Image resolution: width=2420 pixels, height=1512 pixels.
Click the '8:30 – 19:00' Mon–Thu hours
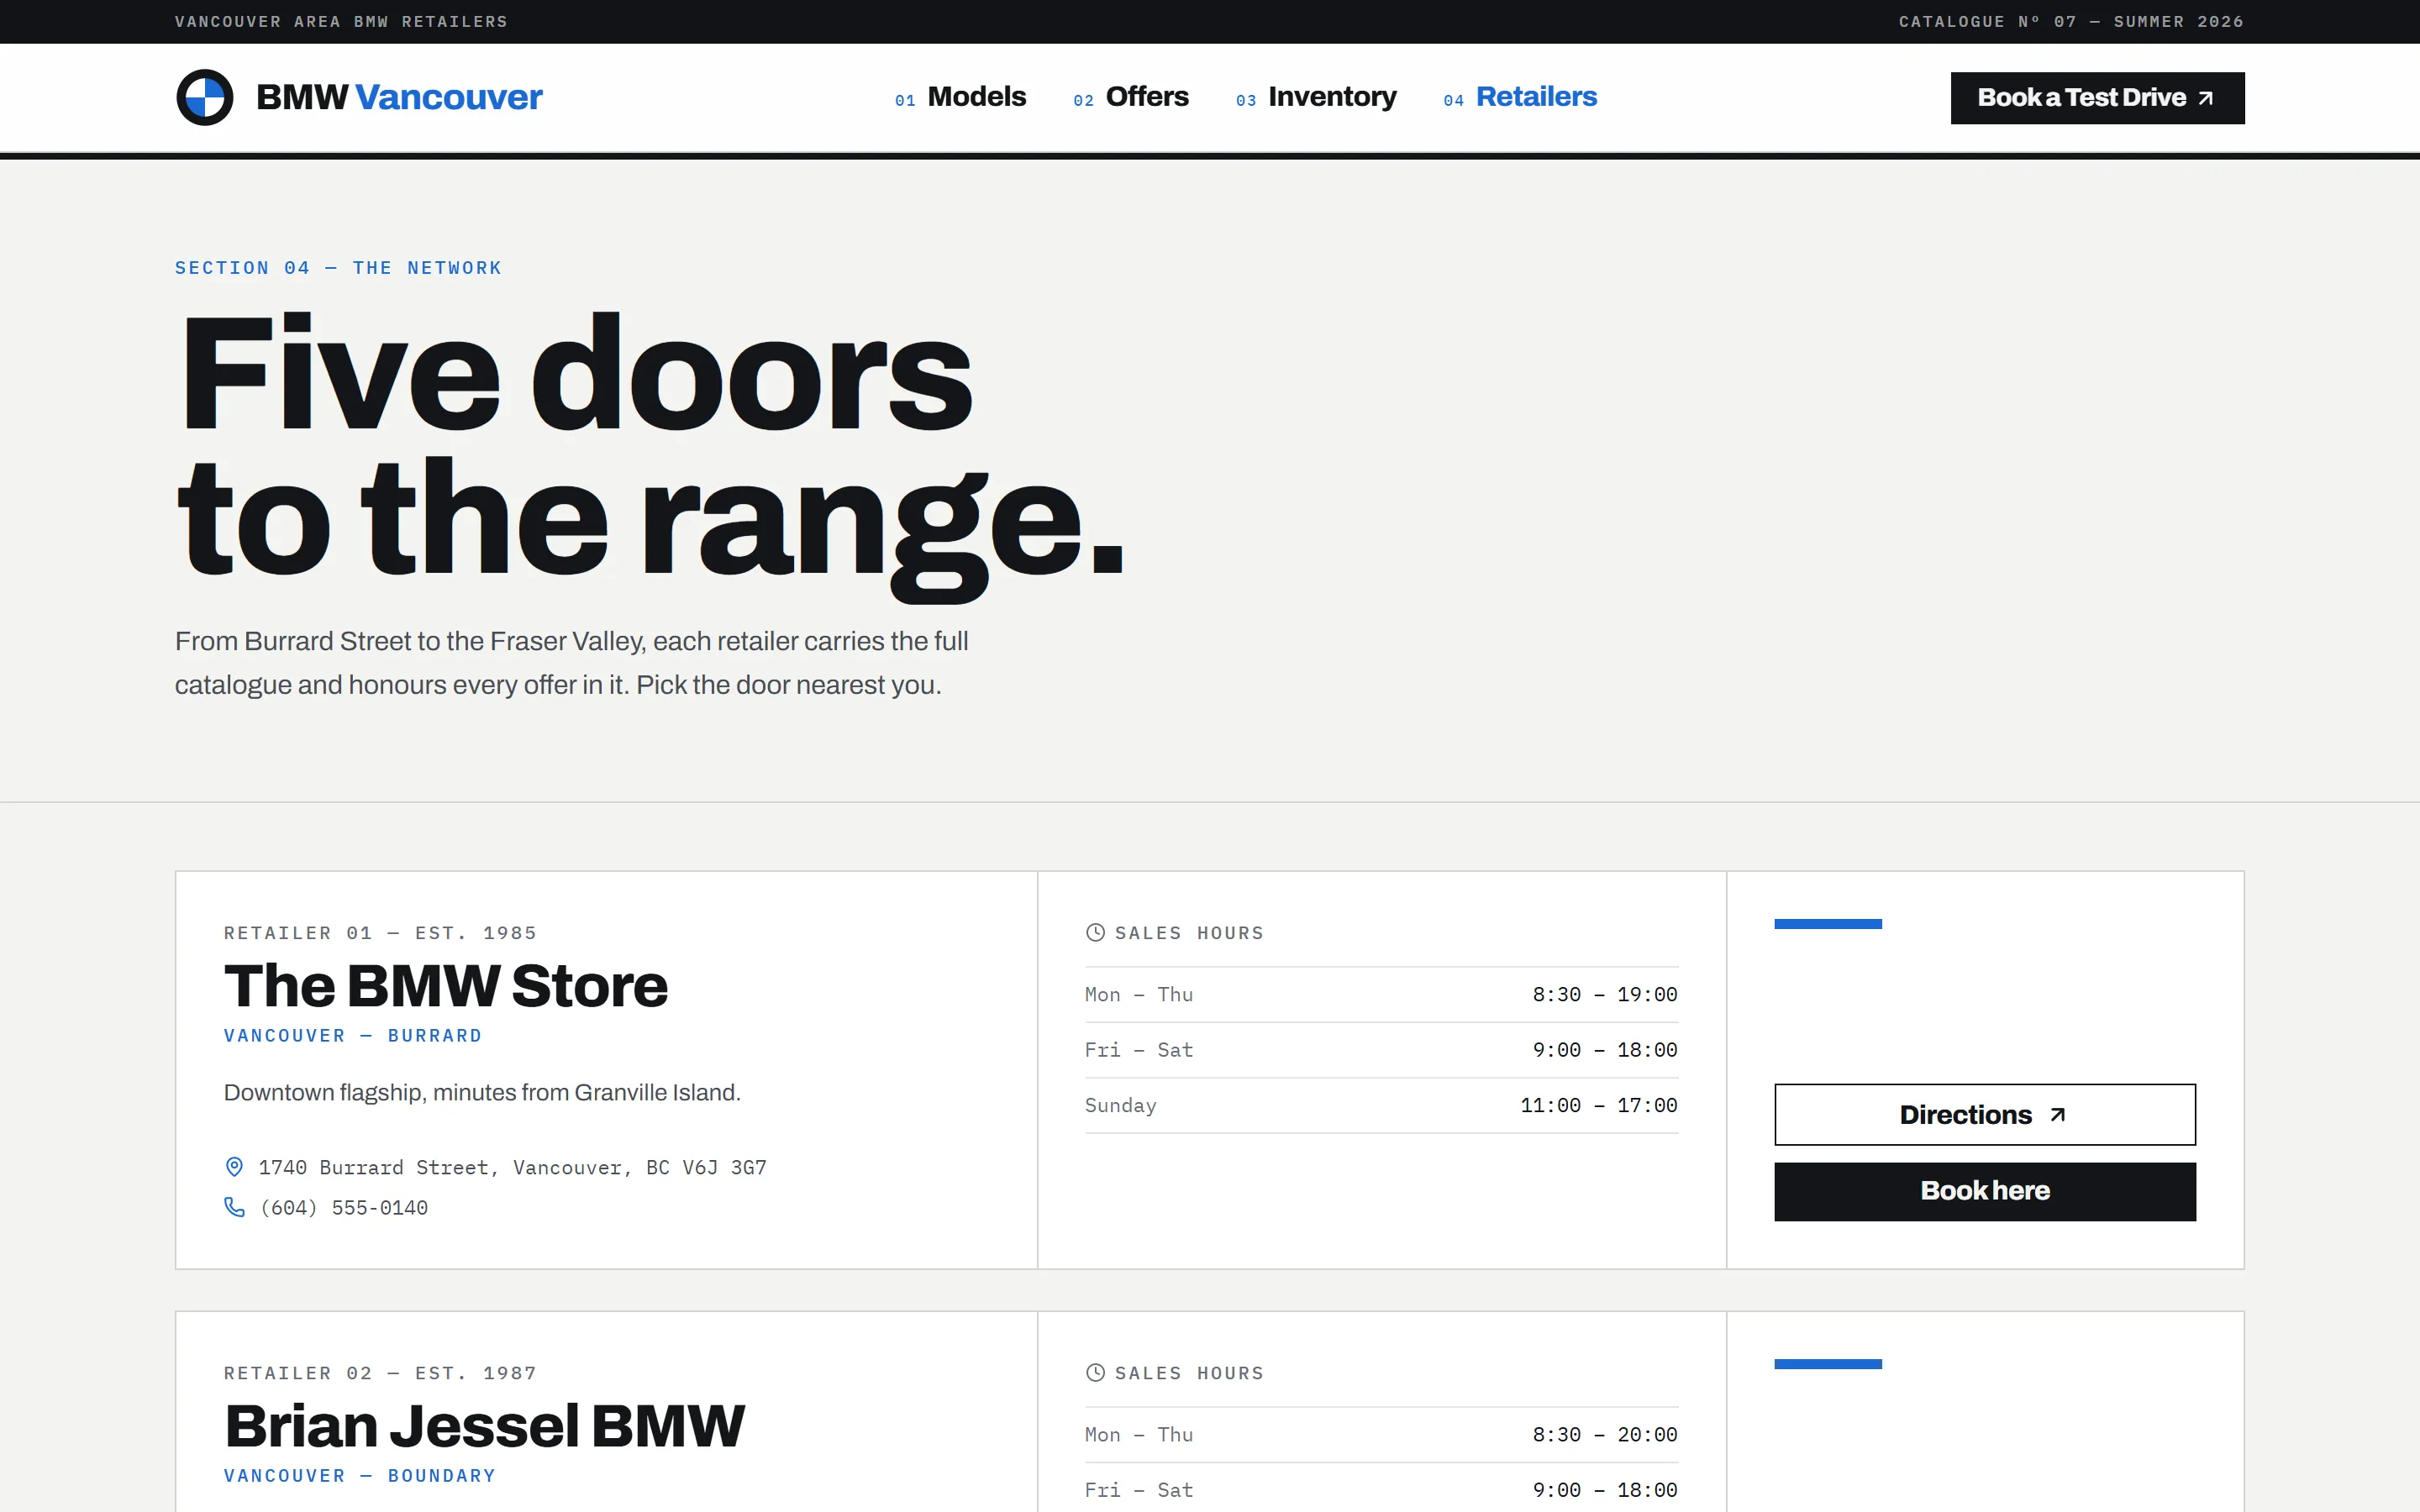click(1605, 994)
